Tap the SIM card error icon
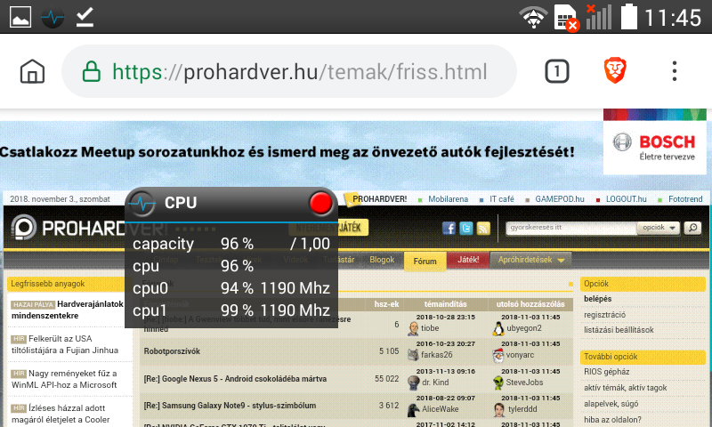The height and width of the screenshot is (427, 712). coord(566,18)
